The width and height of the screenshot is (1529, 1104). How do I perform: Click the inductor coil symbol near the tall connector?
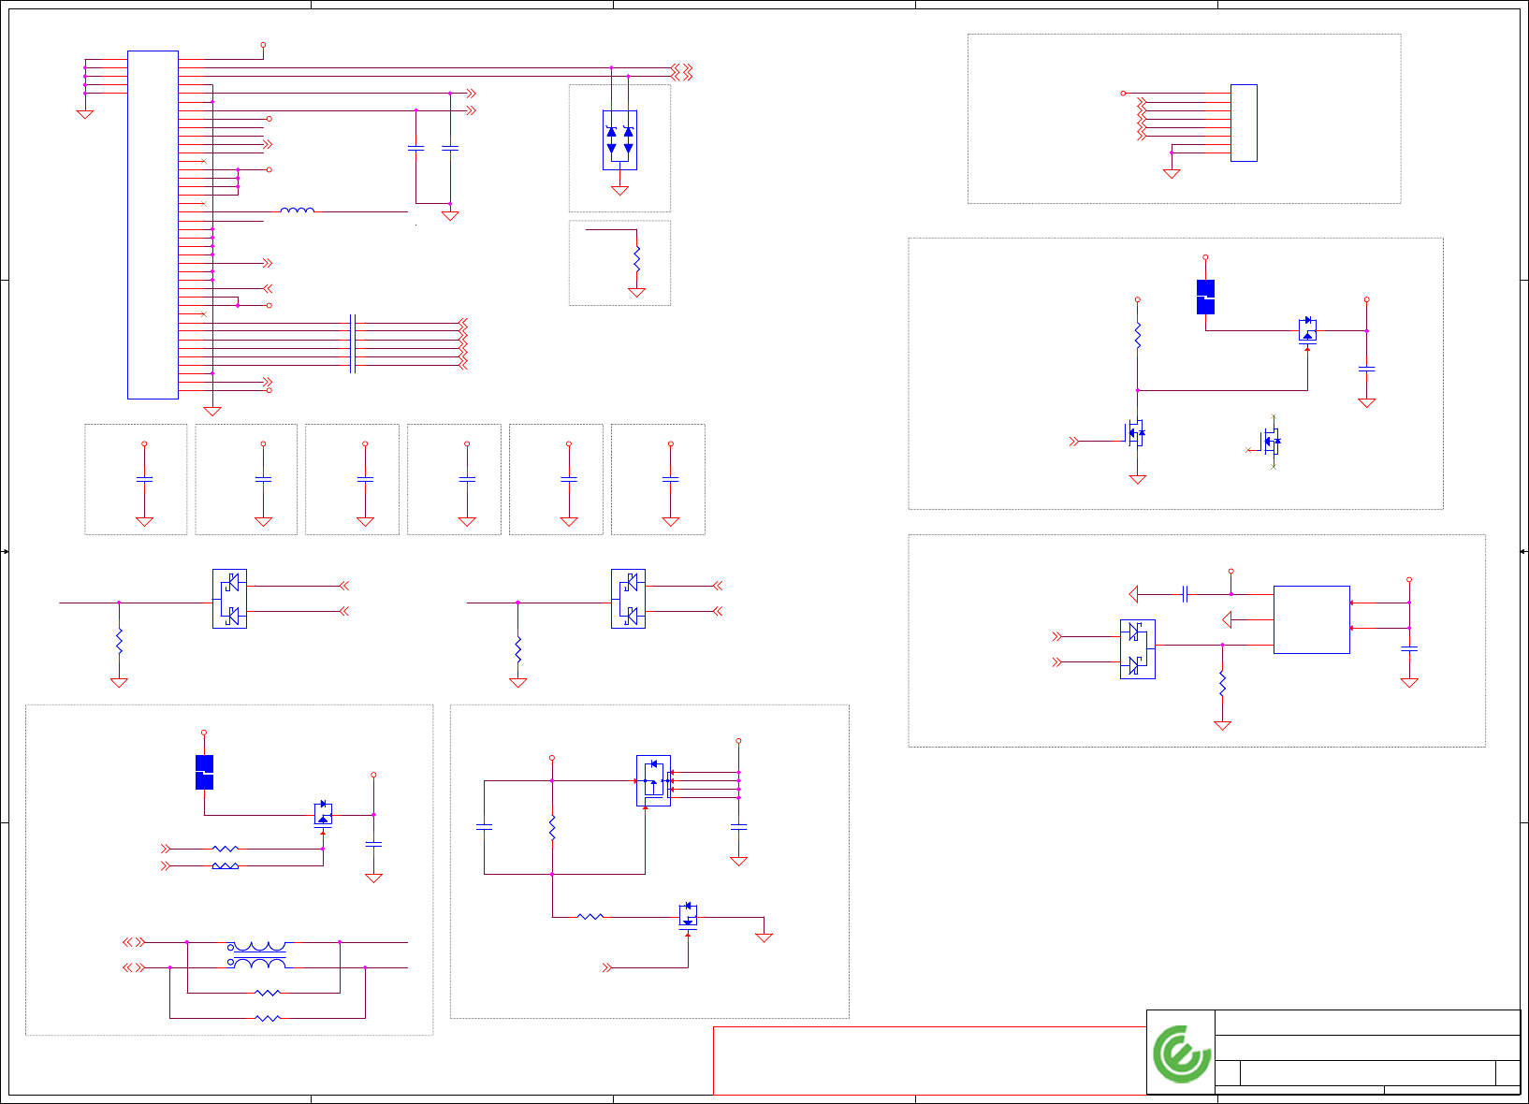coord(298,211)
